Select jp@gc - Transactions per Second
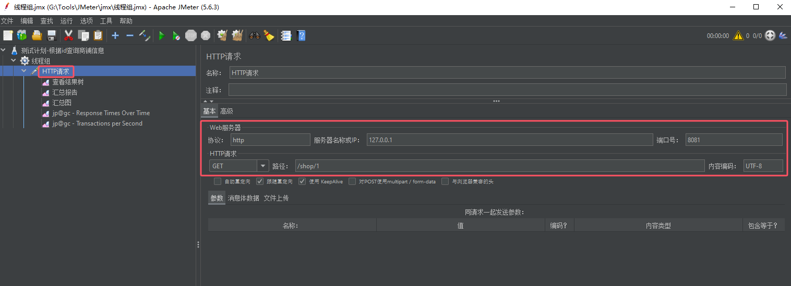This screenshot has width=791, height=286. click(97, 123)
